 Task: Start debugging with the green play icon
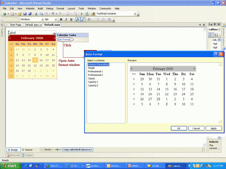tap(82, 14)
